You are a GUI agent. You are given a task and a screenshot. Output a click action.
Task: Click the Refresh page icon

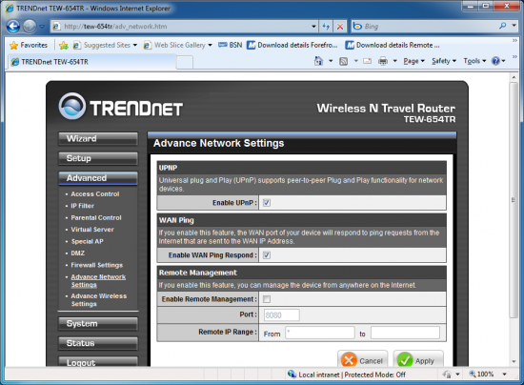pyautogui.click(x=326, y=27)
